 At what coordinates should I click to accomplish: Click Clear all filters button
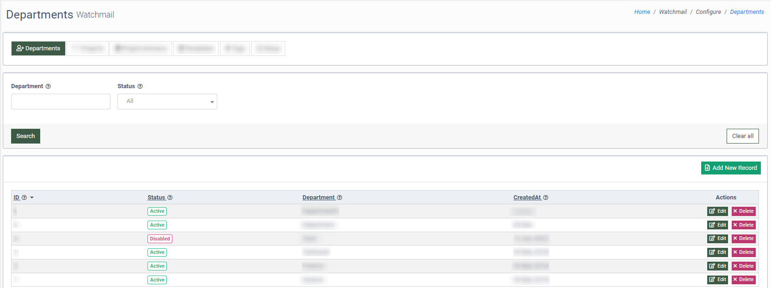click(x=742, y=136)
